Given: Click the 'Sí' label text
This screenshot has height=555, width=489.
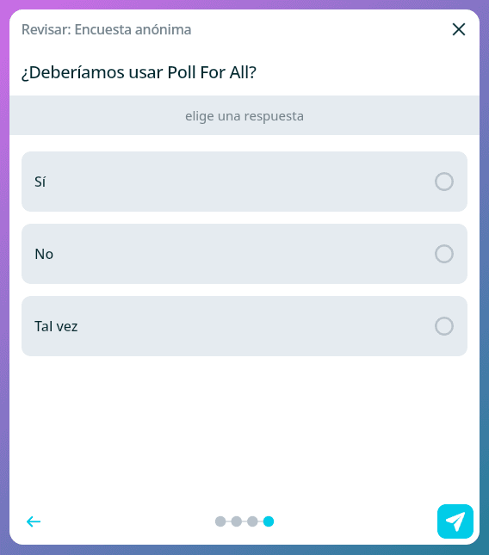Looking at the screenshot, I should point(40,182).
